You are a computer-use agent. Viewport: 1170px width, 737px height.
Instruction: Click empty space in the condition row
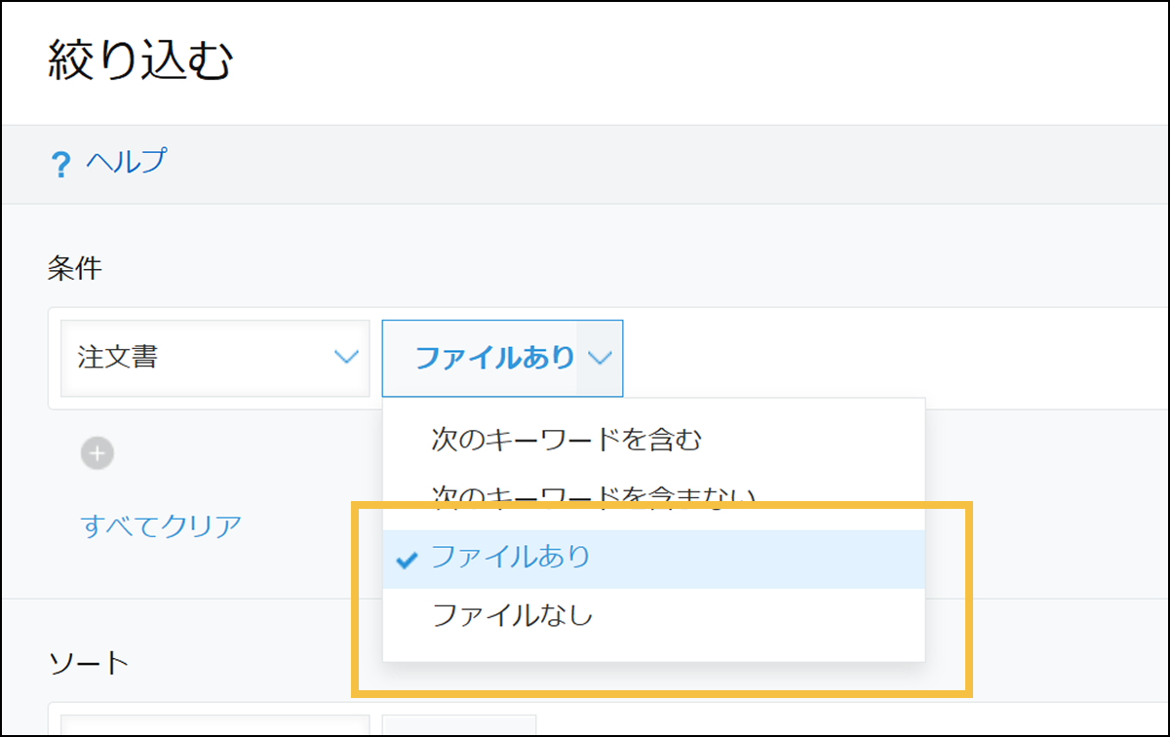pyautogui.click(x=877, y=359)
